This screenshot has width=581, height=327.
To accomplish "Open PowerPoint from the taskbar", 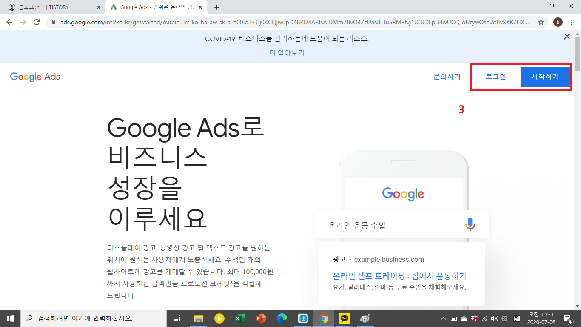I will pyautogui.click(x=261, y=318).
